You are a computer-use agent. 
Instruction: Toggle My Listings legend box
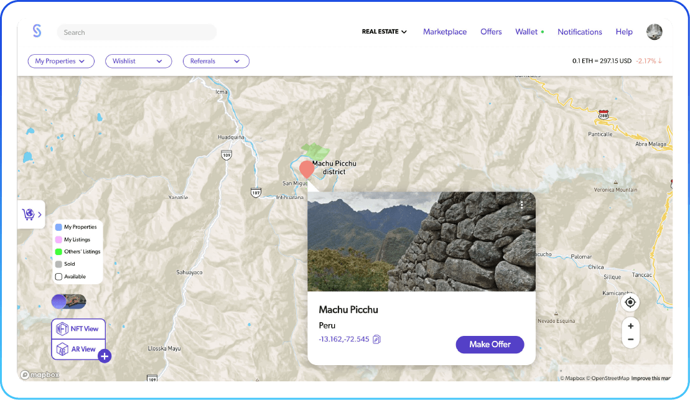pyautogui.click(x=58, y=240)
